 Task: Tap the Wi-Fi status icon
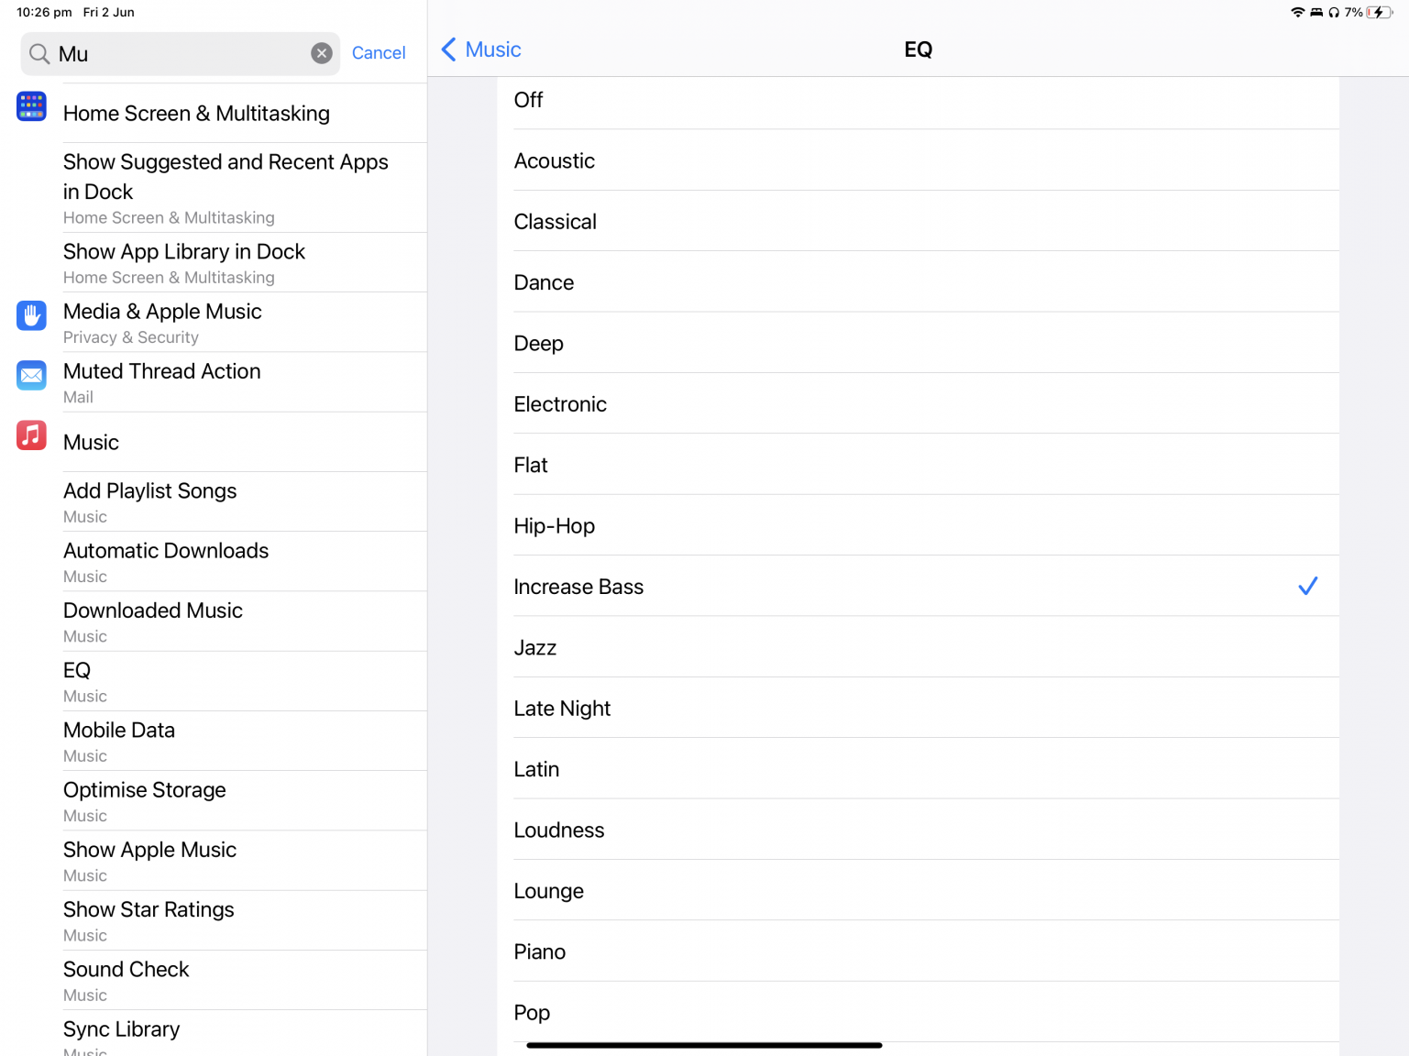point(1297,12)
